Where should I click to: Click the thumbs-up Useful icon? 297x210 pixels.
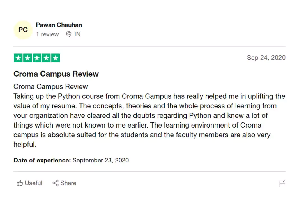(x=20, y=183)
